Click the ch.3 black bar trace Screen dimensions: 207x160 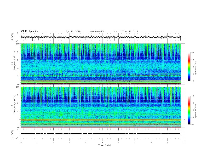click(x=100, y=134)
